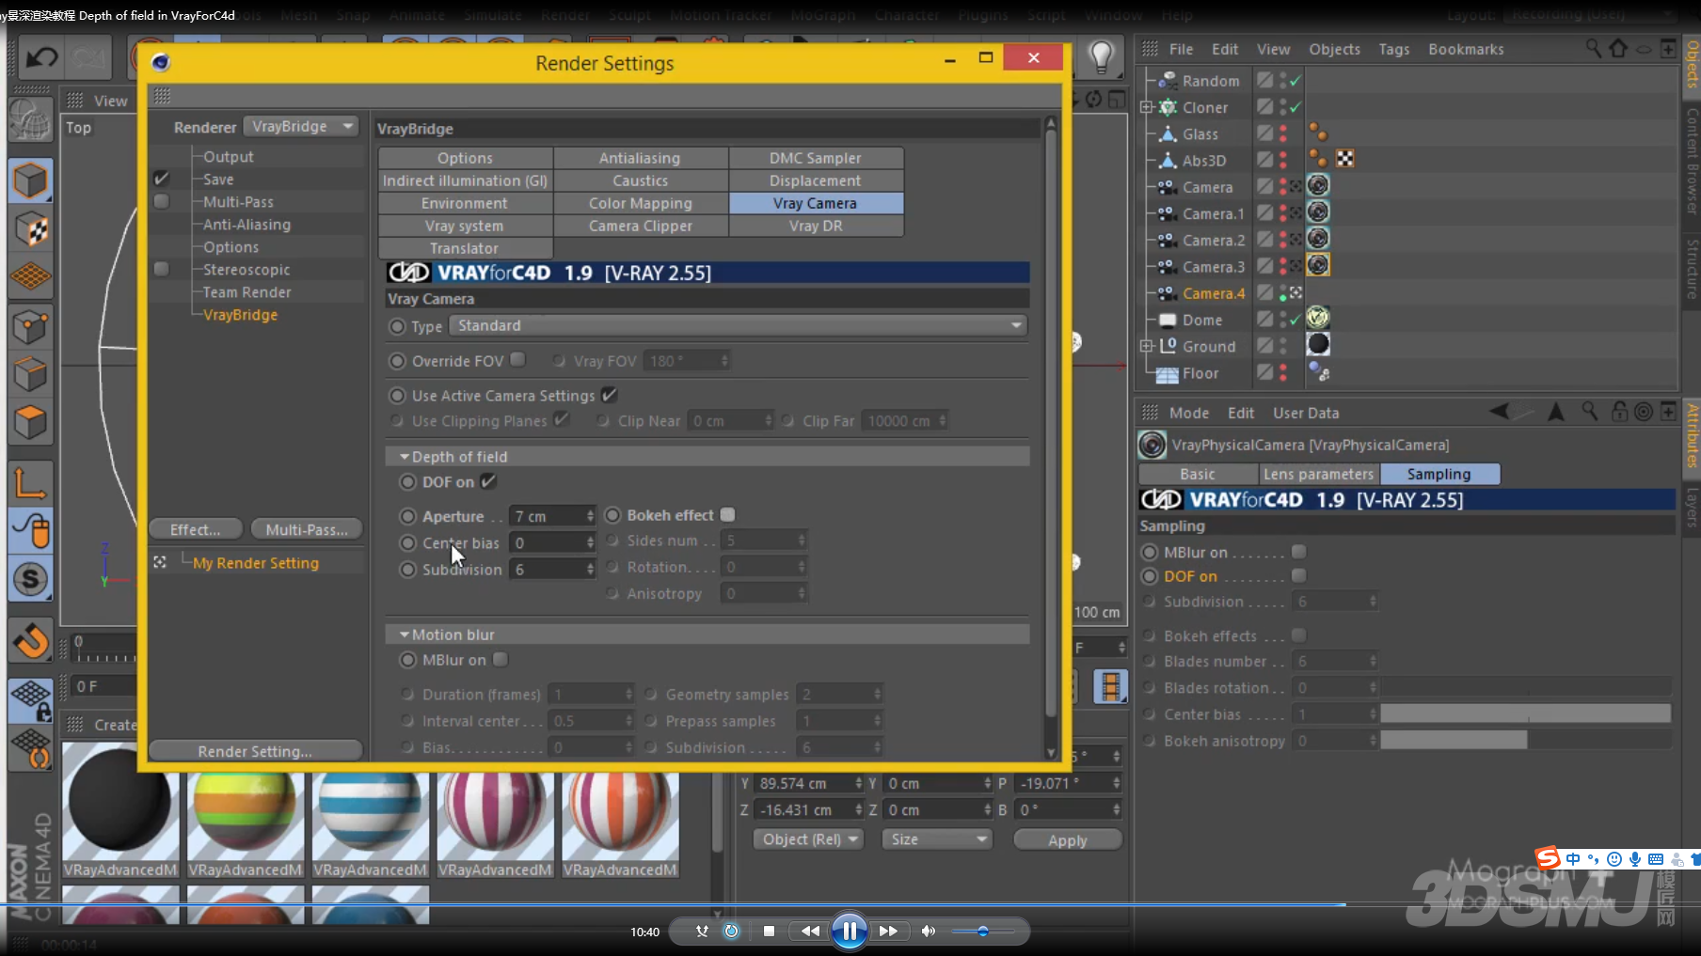Viewport: 1701px width, 956px height.
Task: Toggle the Save checkbox in render list
Action: pyautogui.click(x=161, y=178)
